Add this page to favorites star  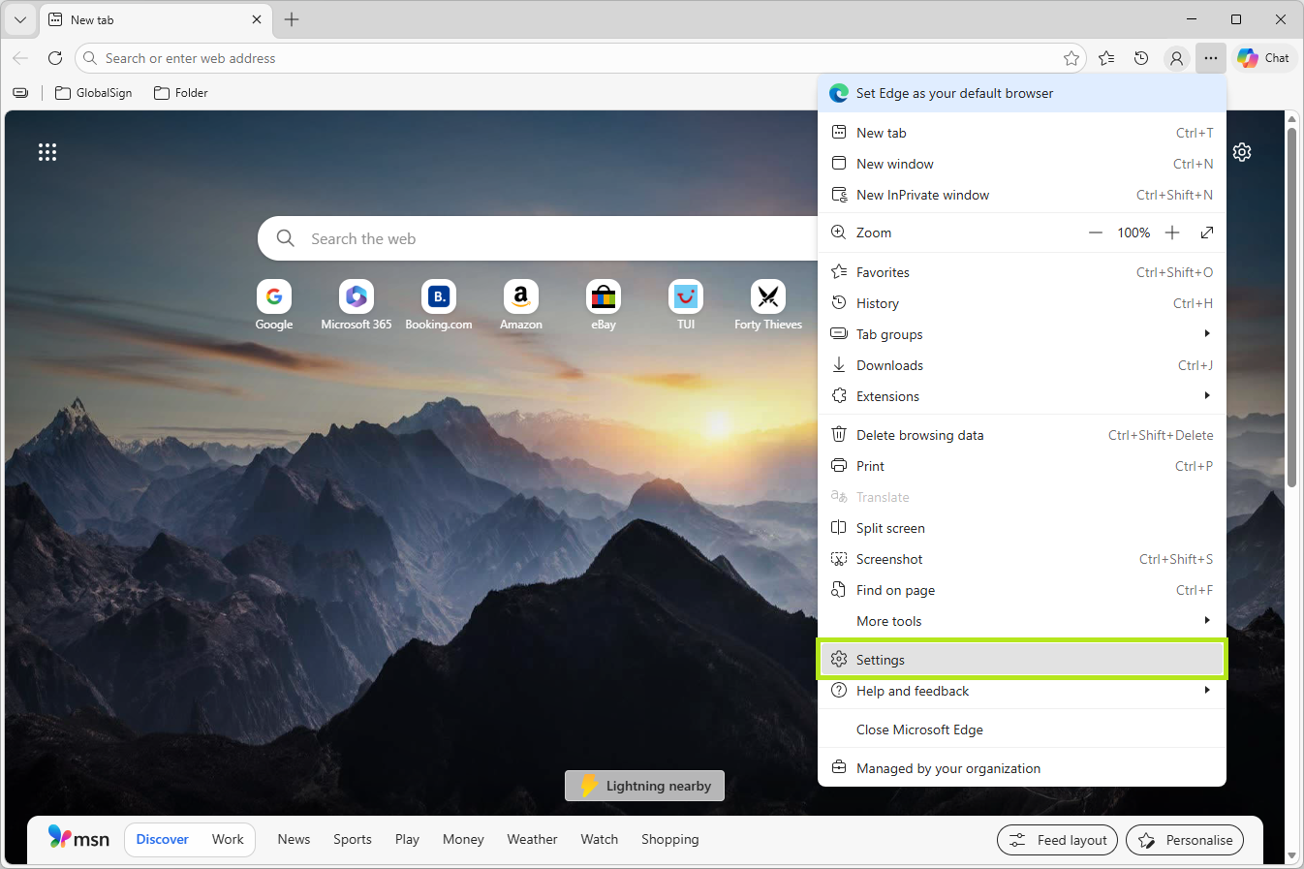[x=1071, y=58]
